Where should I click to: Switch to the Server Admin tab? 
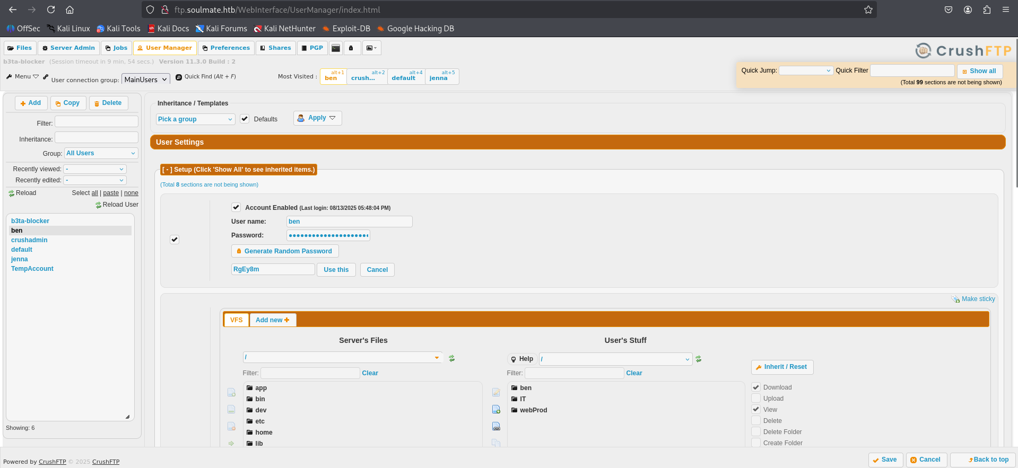coord(68,48)
